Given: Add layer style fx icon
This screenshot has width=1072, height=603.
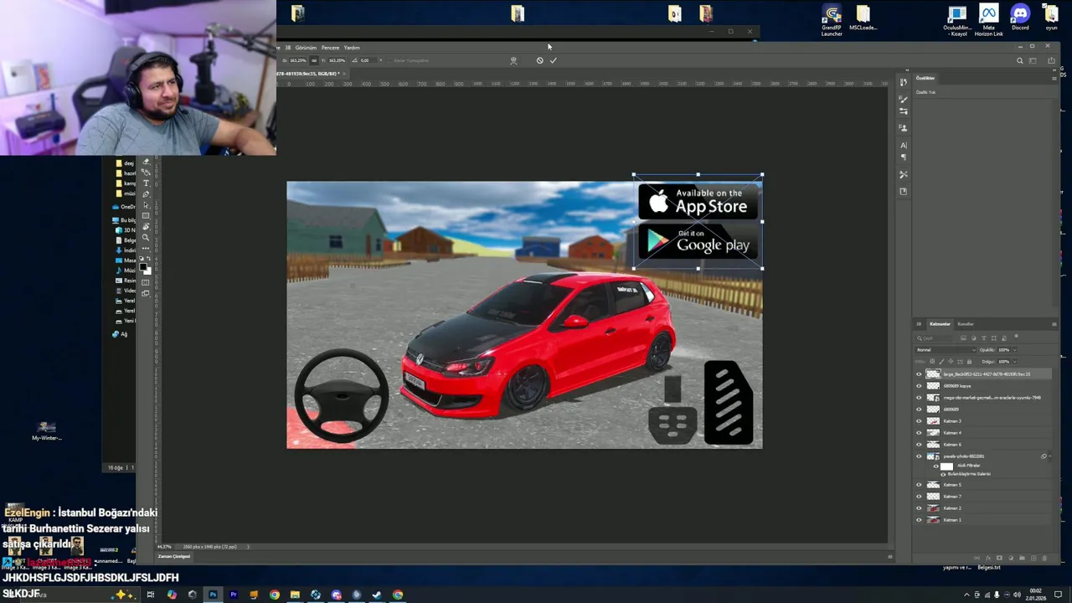Looking at the screenshot, I should [988, 558].
